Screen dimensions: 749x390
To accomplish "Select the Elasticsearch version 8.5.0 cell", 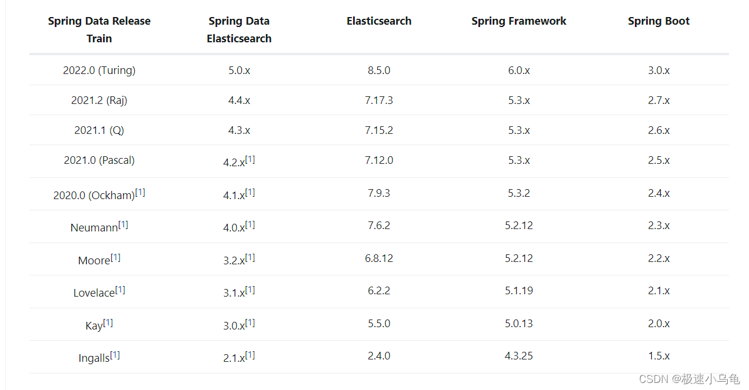I will click(x=379, y=70).
